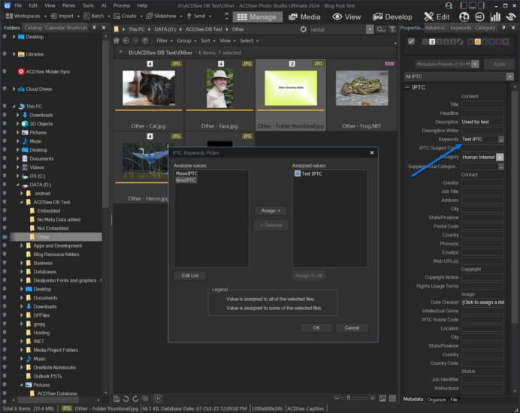Screen dimensions: 520x413
Task: Click the Edit List button
Action: coord(190,276)
